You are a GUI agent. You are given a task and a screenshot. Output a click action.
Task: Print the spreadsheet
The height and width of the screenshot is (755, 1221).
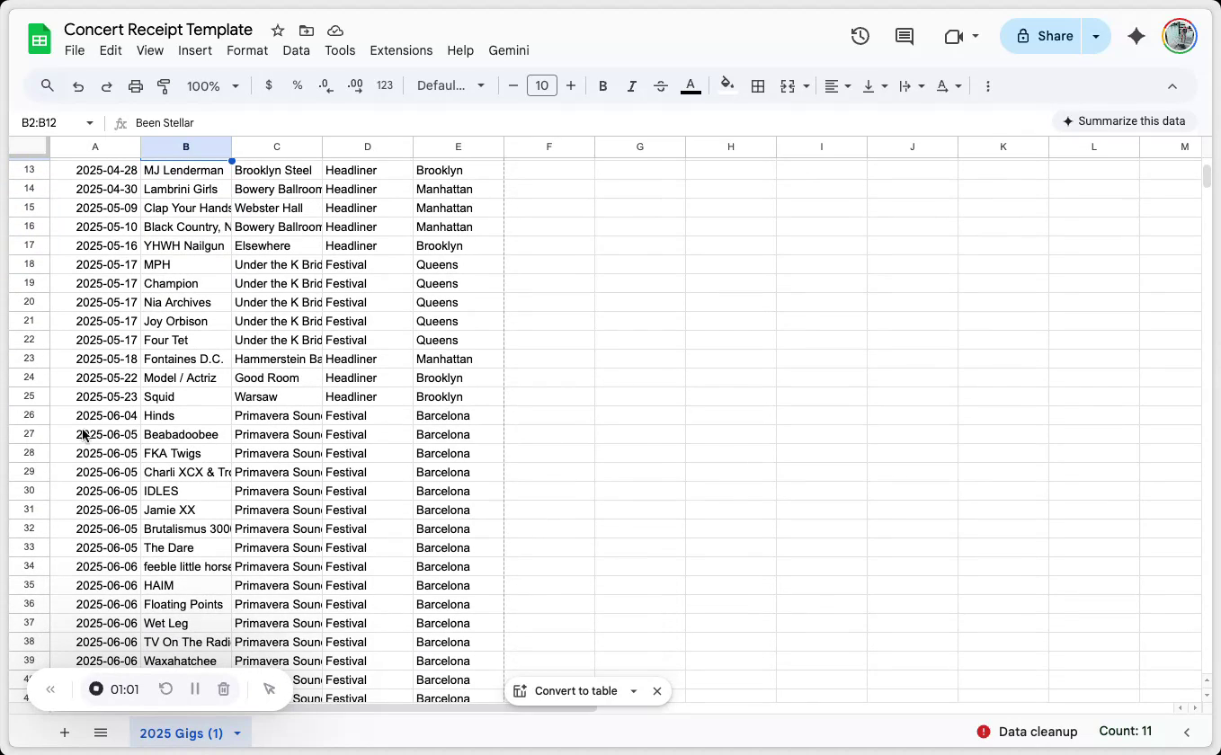pyautogui.click(x=136, y=86)
